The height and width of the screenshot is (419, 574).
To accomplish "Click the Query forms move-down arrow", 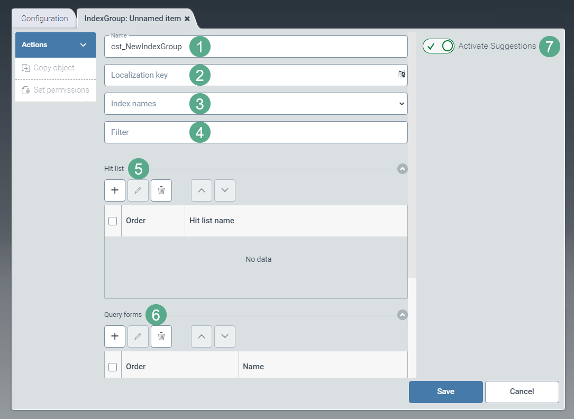I will (225, 336).
